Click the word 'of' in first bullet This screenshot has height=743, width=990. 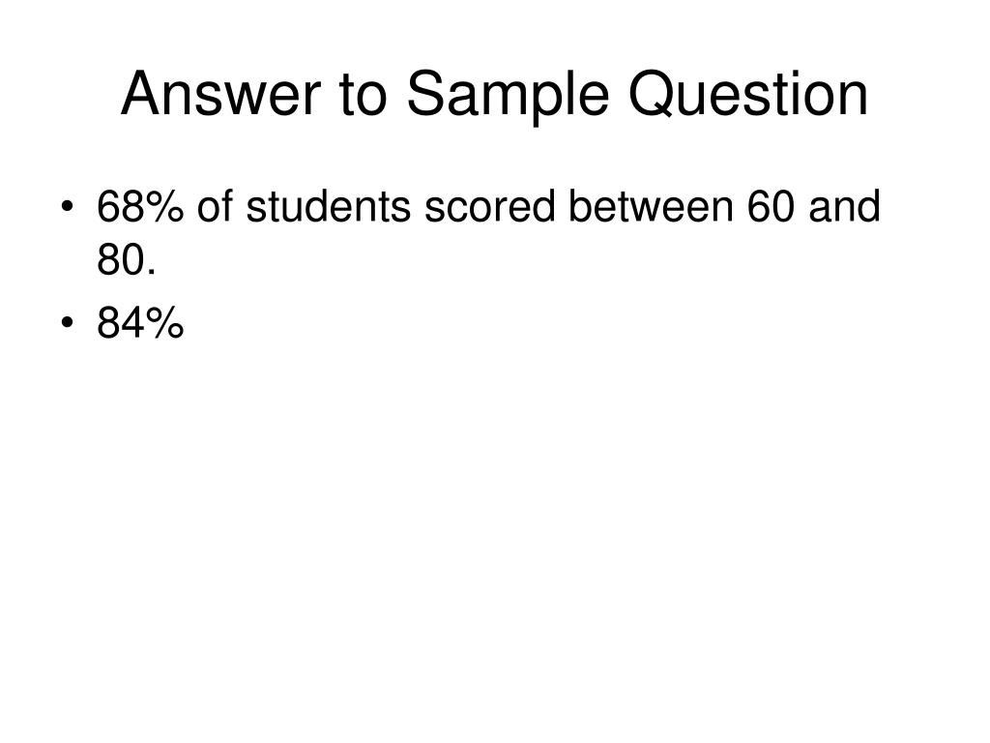tap(215, 206)
